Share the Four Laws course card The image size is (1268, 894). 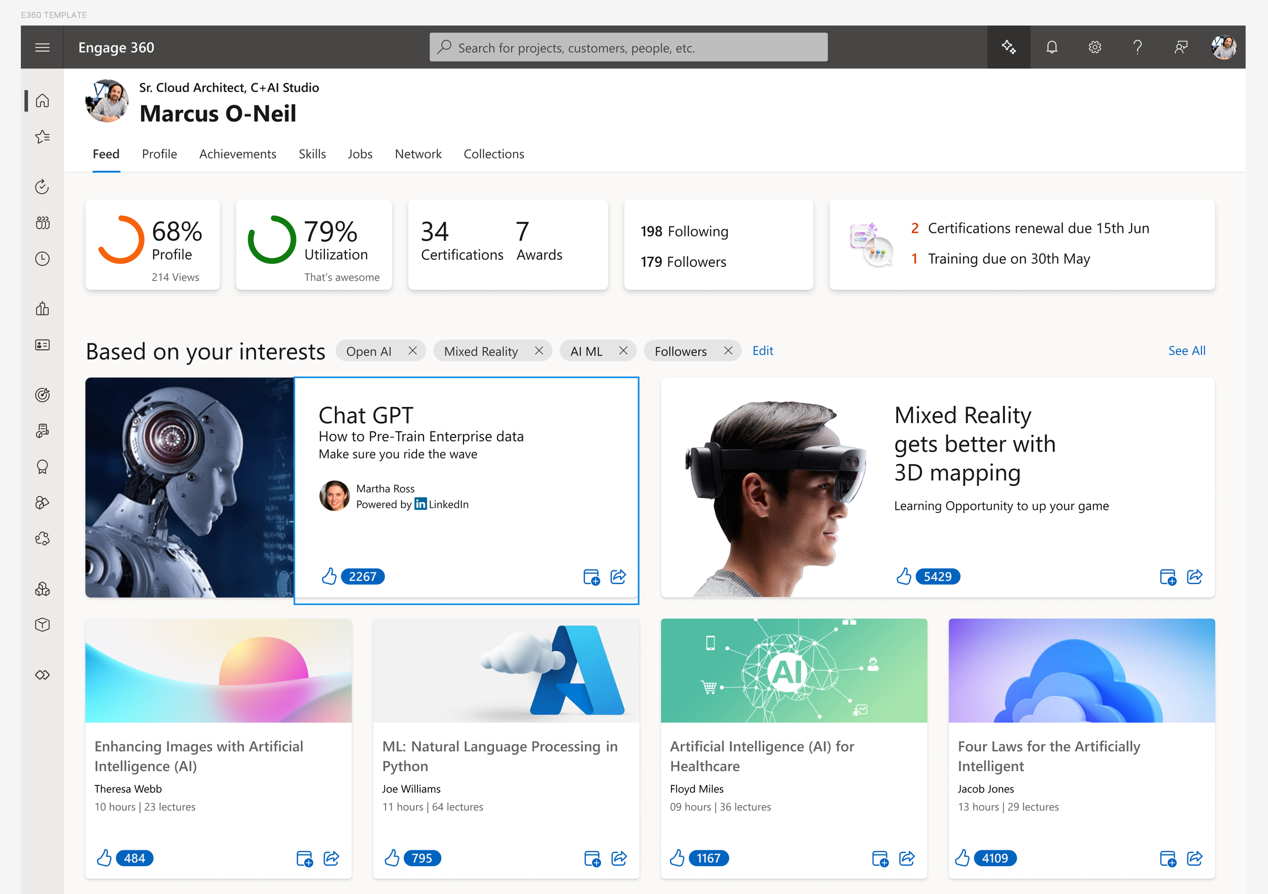pyautogui.click(x=1194, y=858)
